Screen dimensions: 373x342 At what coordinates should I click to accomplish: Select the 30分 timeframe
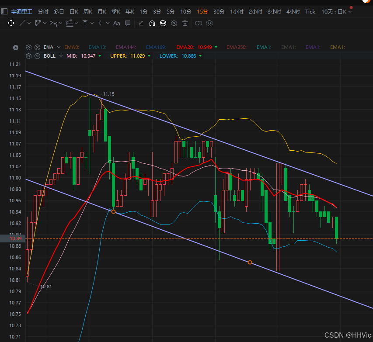tap(219, 12)
